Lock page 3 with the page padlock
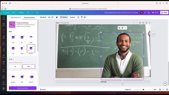Screen dimensions: 169x95 pos(140,23)
